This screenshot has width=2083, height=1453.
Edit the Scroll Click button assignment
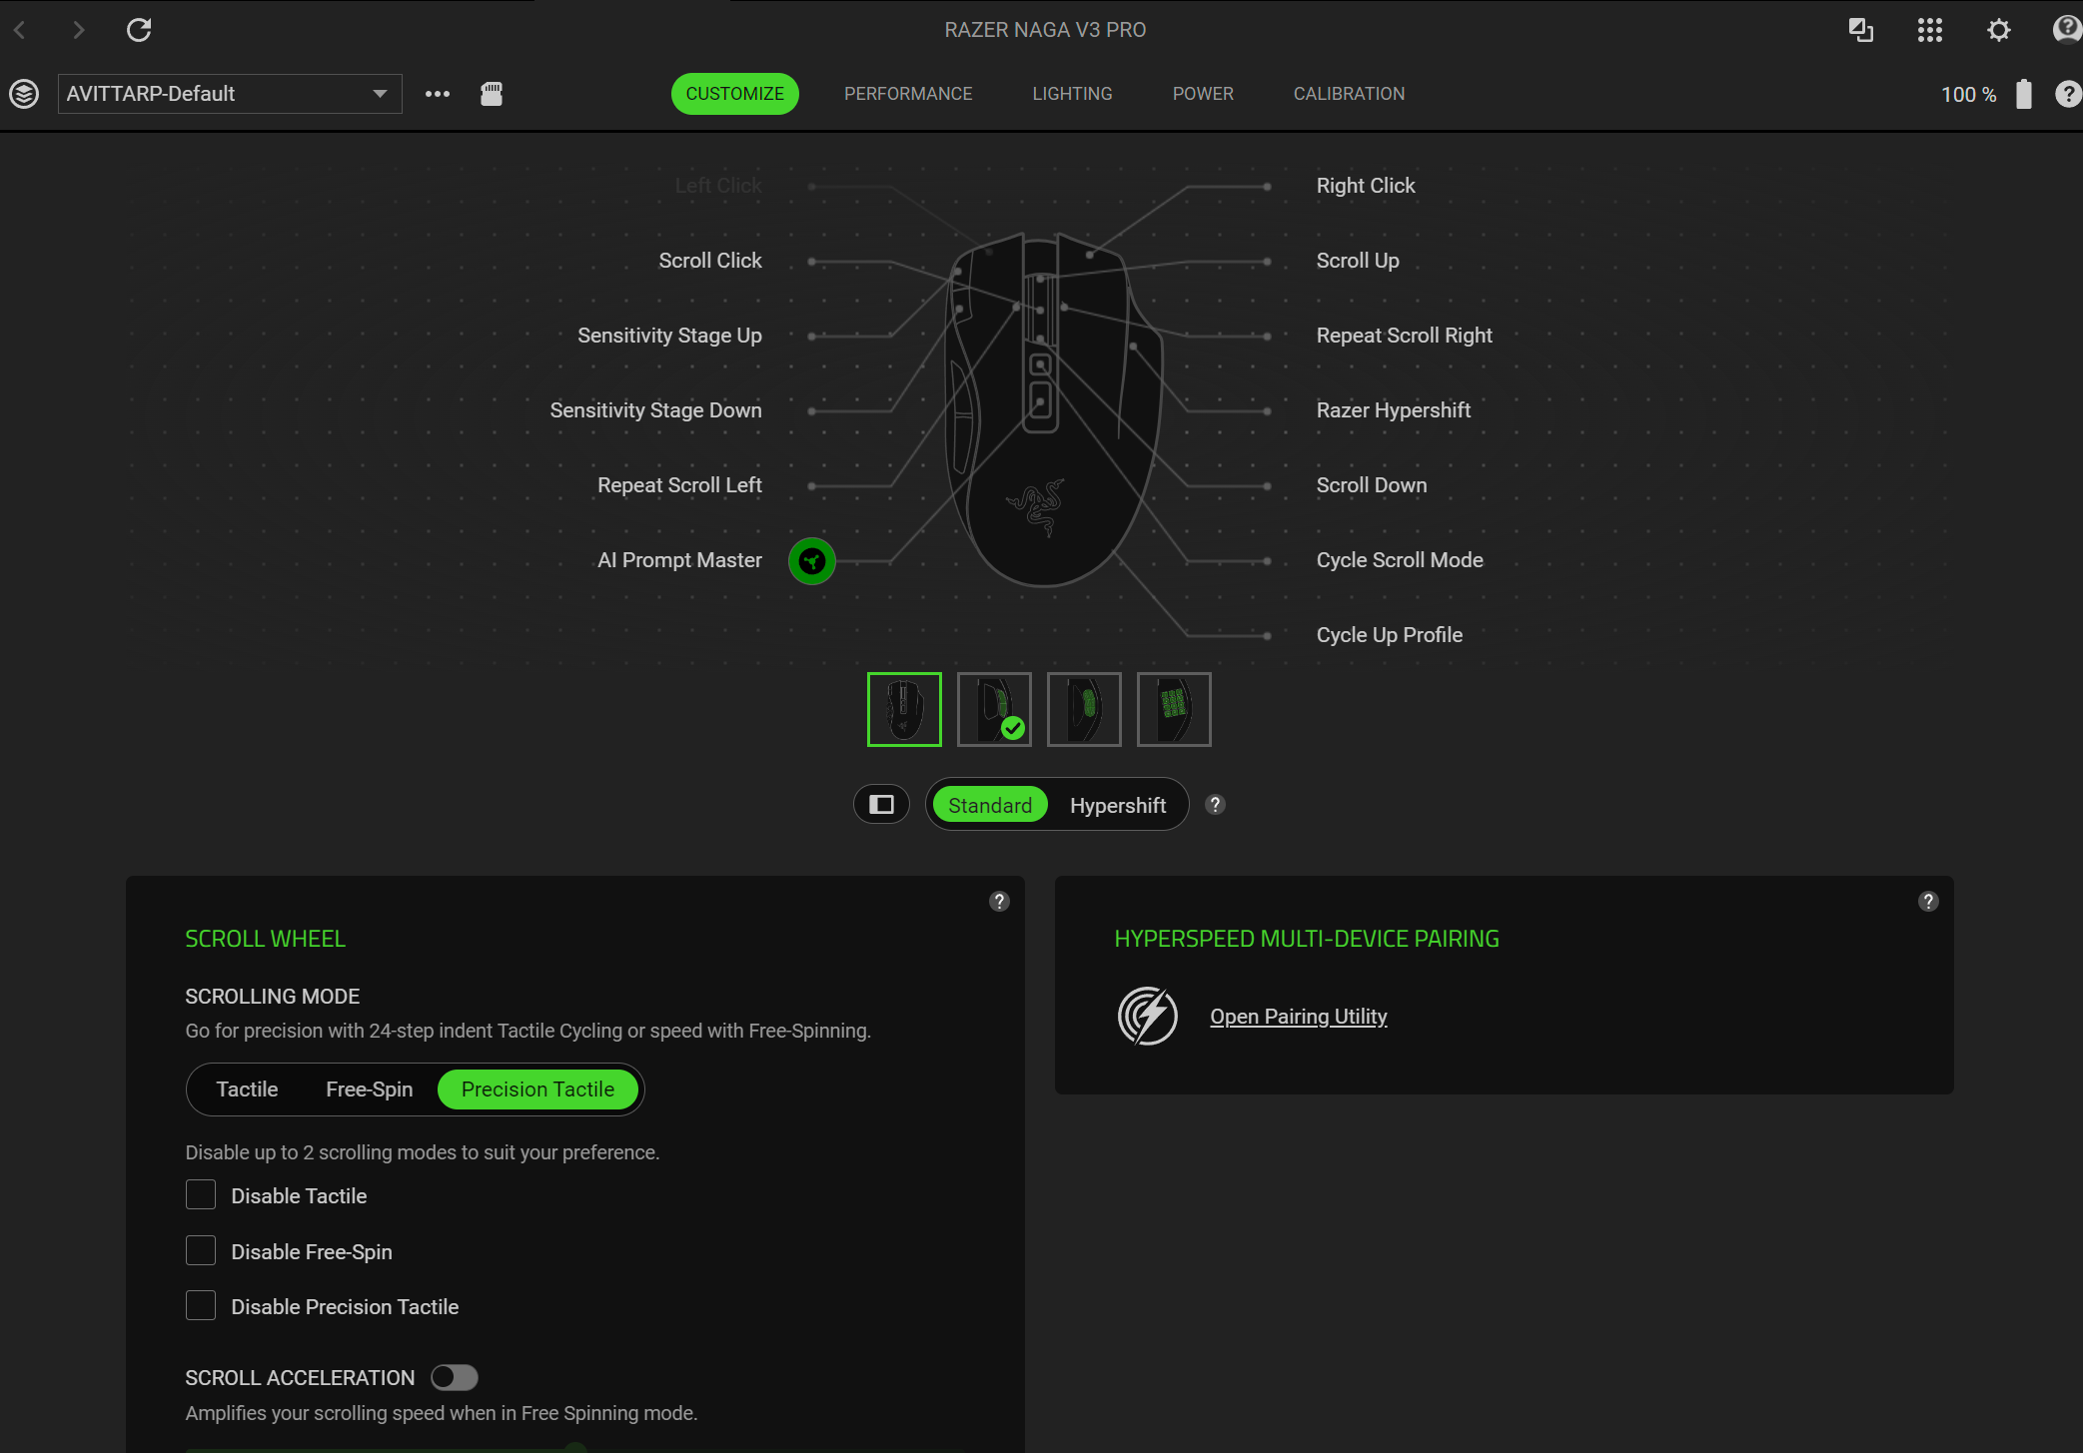tap(710, 261)
